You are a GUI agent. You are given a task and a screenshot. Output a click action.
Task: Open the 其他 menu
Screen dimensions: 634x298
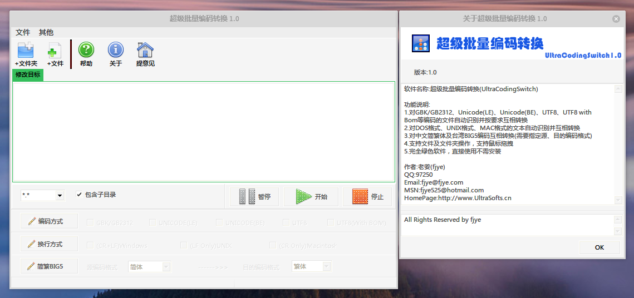[x=46, y=32]
